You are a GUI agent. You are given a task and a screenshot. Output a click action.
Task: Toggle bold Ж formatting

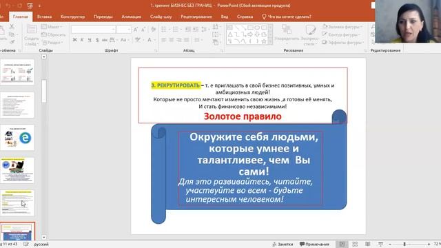pyautogui.click(x=74, y=40)
